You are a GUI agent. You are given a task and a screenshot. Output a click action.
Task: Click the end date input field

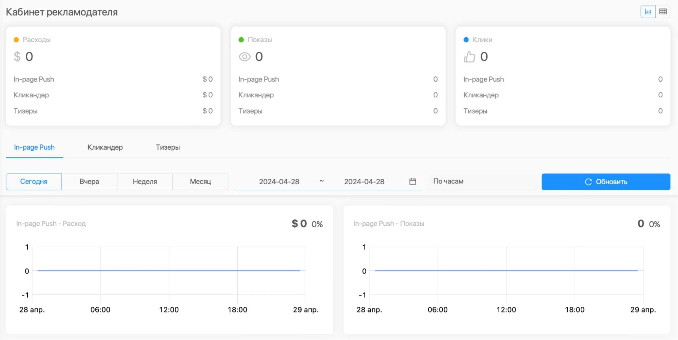pyautogui.click(x=364, y=182)
